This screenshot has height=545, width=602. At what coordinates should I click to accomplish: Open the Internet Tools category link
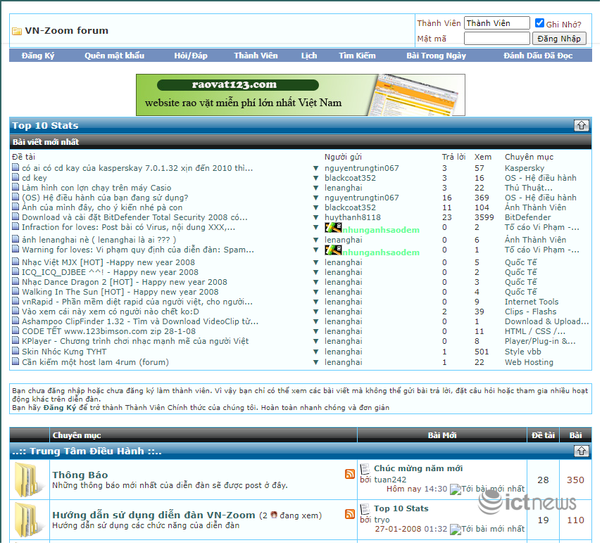point(532,302)
